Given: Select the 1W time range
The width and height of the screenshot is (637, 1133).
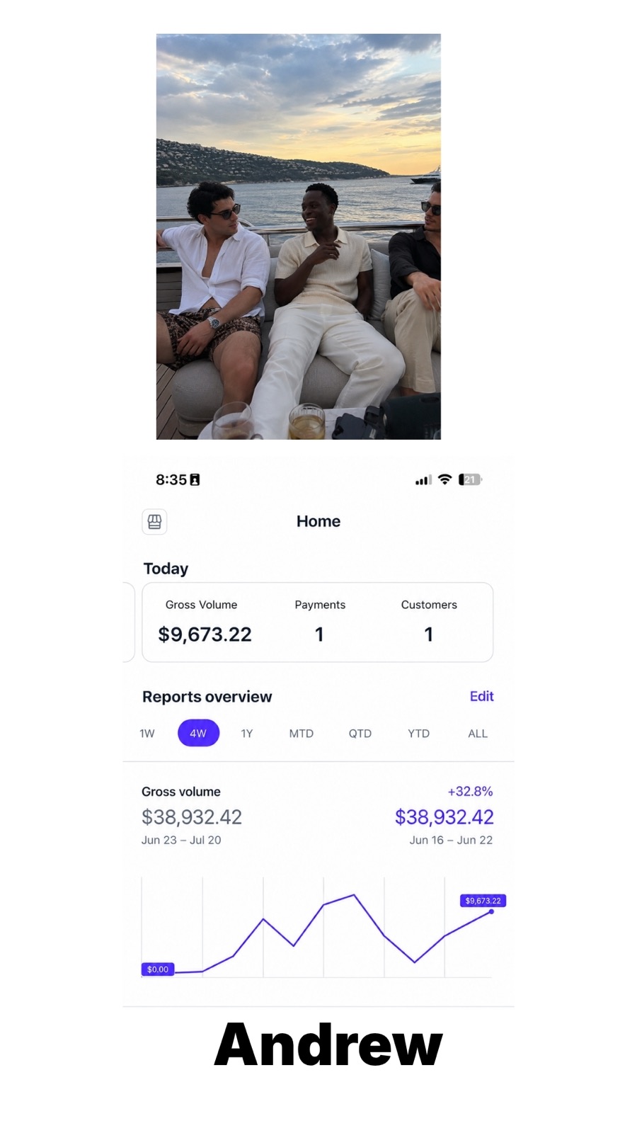Looking at the screenshot, I should pos(147,734).
